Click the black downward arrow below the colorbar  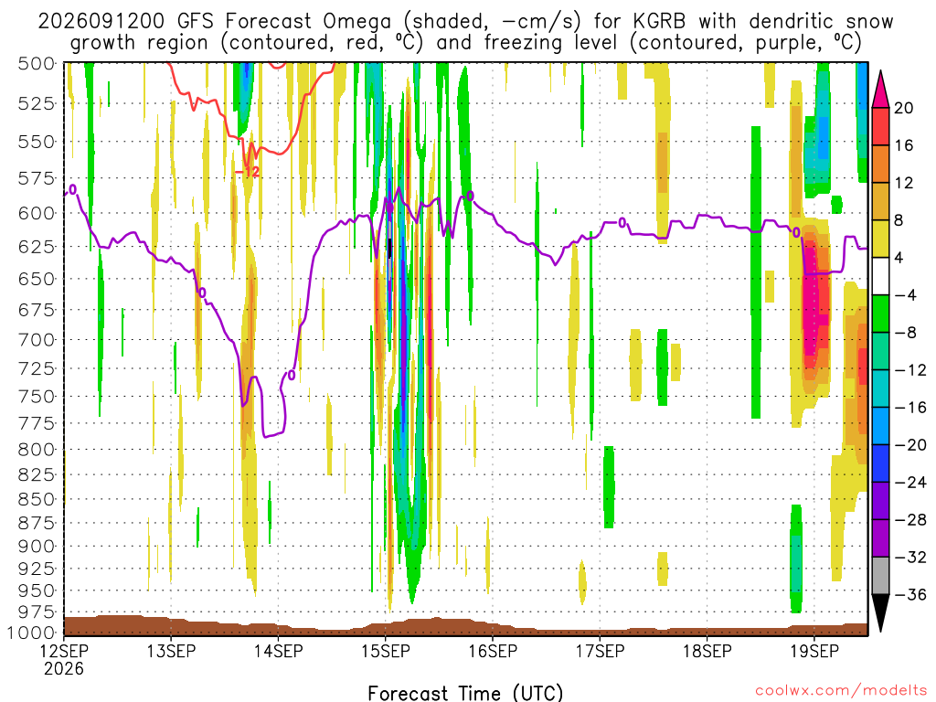point(880,613)
